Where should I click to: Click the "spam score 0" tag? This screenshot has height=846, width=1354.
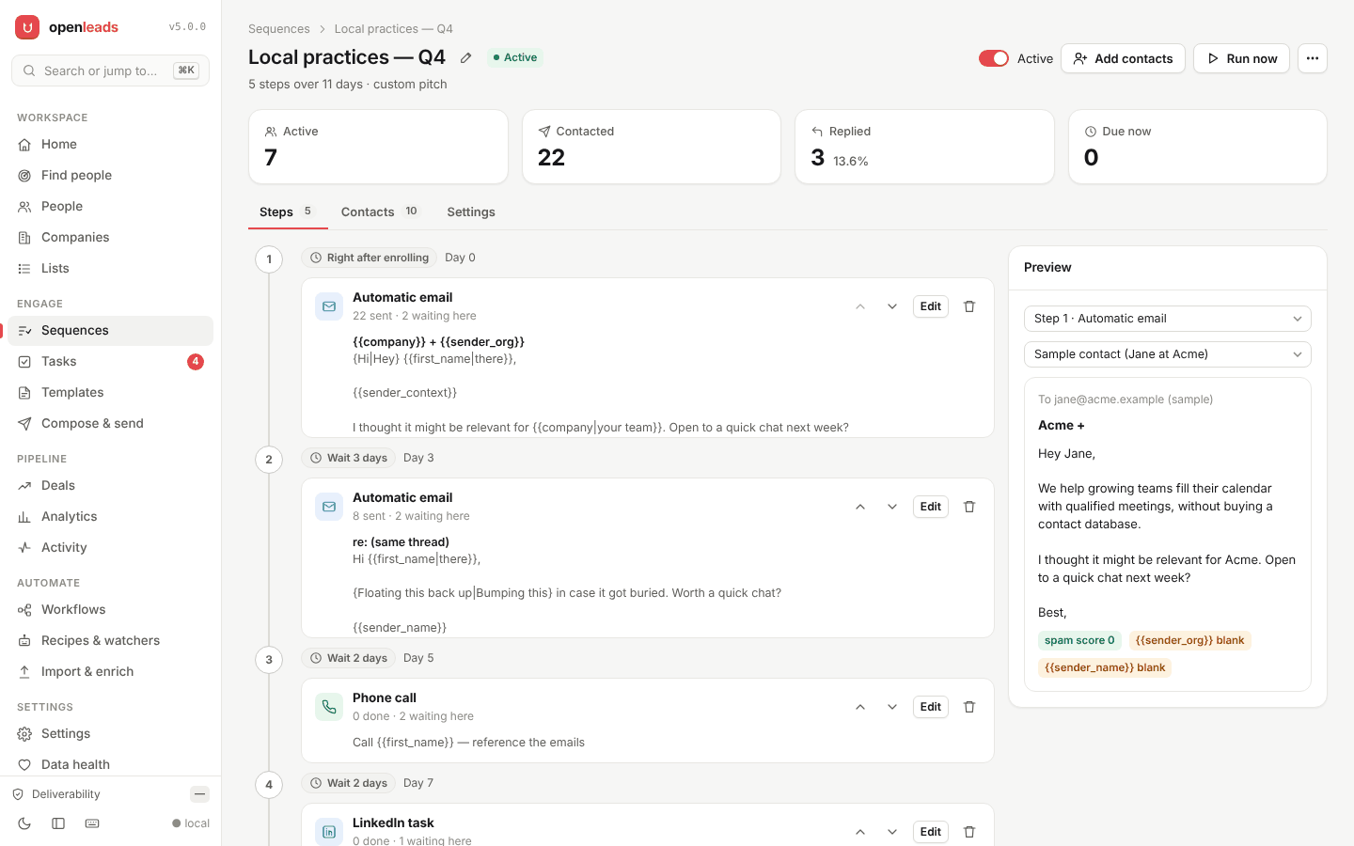[1079, 641]
